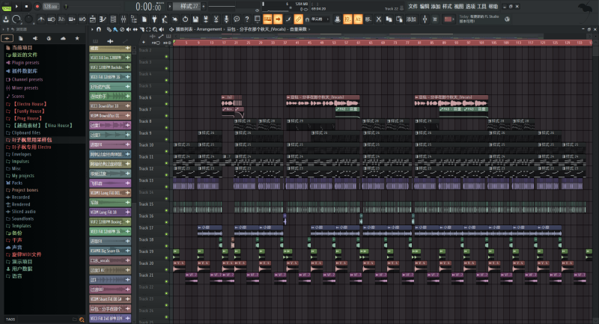The image size is (599, 324).
Task: Open the playlist options menu arrow
Action: point(92,29)
